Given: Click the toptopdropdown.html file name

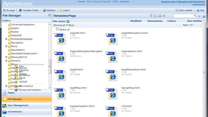Looking at the screenshot, I should (82, 106).
